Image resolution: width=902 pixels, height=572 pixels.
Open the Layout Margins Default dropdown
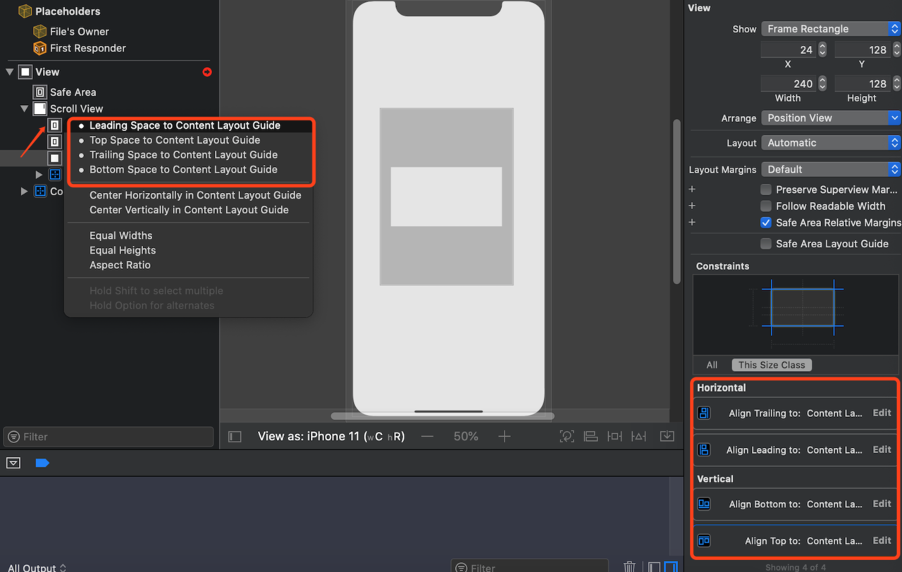pyautogui.click(x=830, y=169)
